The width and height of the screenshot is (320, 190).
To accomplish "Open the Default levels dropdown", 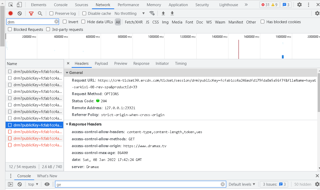I will (x=242, y=184).
